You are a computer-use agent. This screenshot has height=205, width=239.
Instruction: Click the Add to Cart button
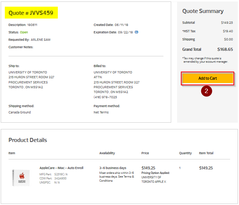click(x=208, y=79)
